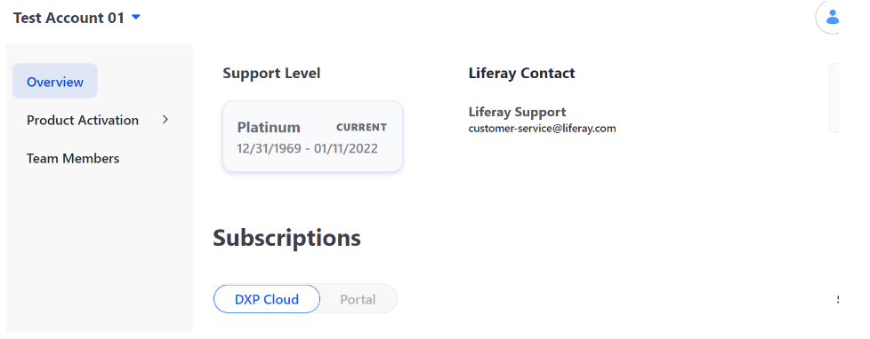Click the Platinum label text
This screenshot has width=870, height=339.
coord(269,128)
